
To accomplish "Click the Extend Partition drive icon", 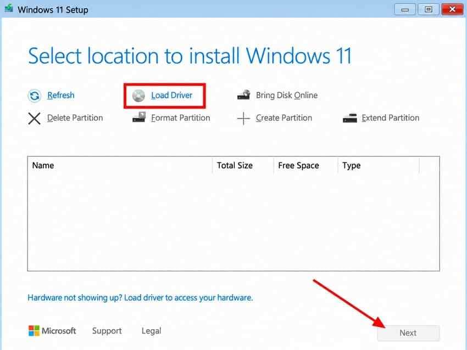I will [349, 118].
